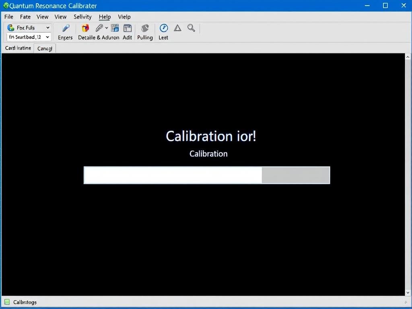Click the calibration progress bar

point(206,175)
